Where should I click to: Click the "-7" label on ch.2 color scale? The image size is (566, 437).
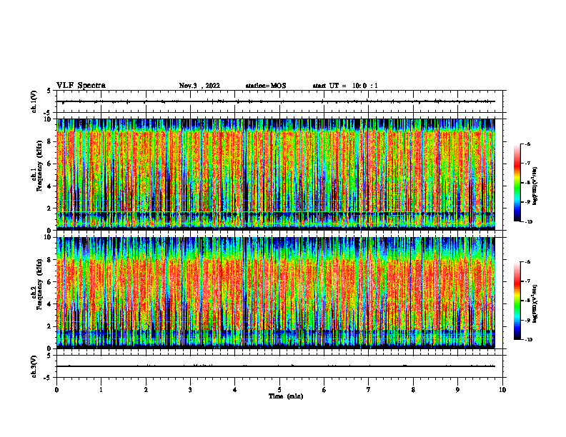527,281
